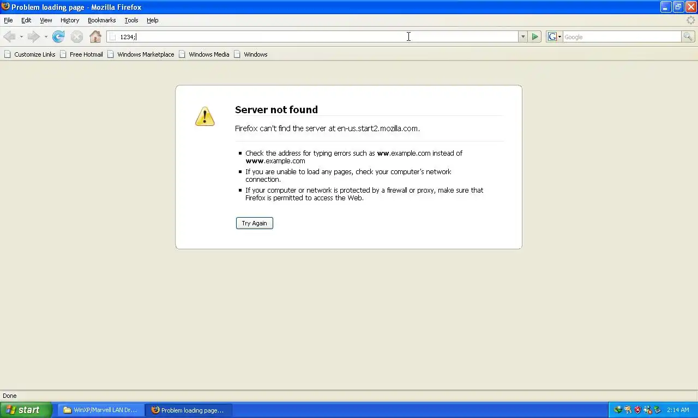The image size is (698, 418).
Task: Click the Server not found heading
Action: tap(276, 109)
